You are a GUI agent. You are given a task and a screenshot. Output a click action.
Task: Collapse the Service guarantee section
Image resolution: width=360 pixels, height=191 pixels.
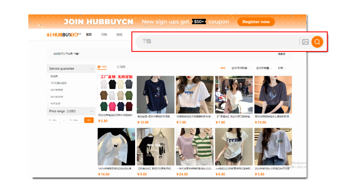pyautogui.click(x=91, y=69)
